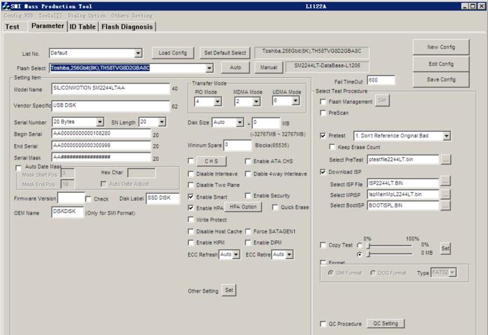This screenshot has width=488, height=335.
Task: Click browse button beside Select MPISP field
Action: tap(445, 194)
